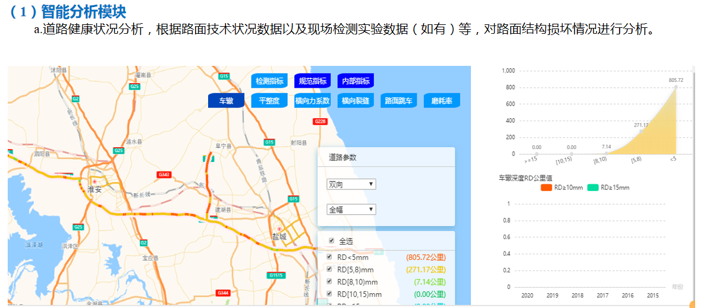Click the G344 road marker on map
Image resolution: width=710 pixels, height=308 pixels.
pos(223,293)
